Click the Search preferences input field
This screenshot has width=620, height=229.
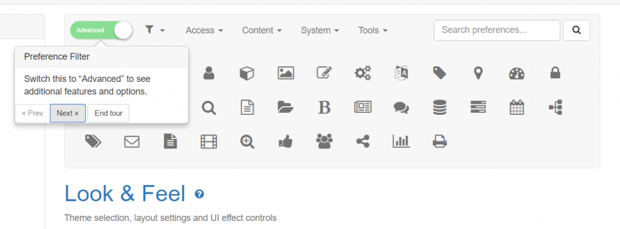(x=496, y=30)
